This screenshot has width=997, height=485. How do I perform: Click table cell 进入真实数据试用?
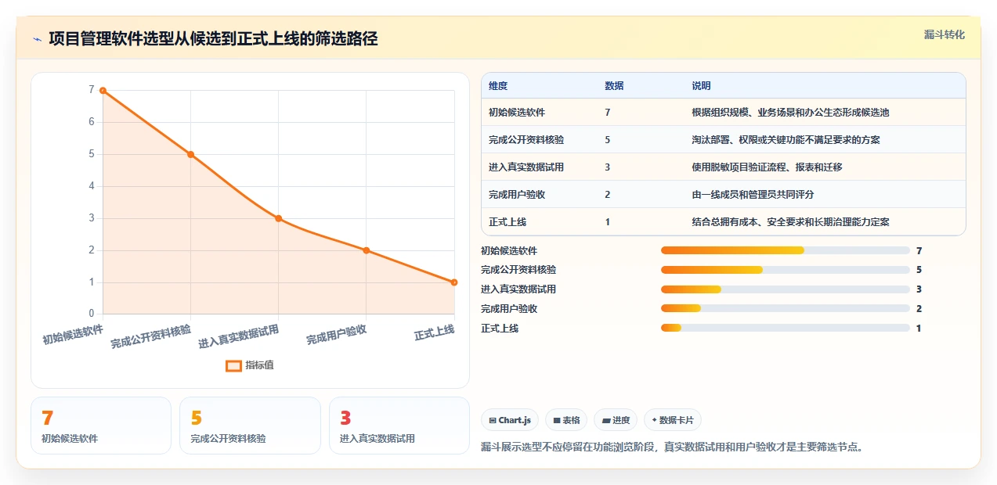(526, 167)
